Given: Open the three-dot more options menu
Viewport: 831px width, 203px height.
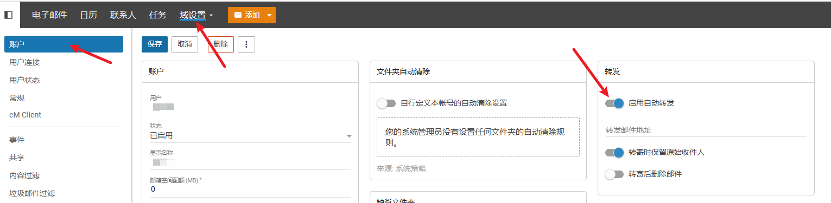Looking at the screenshot, I should (x=246, y=44).
